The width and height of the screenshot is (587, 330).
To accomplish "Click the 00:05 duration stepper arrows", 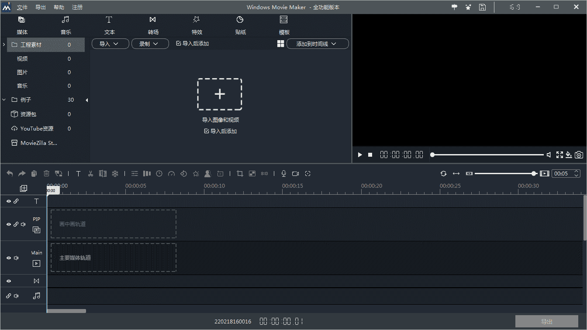I will click(577, 174).
